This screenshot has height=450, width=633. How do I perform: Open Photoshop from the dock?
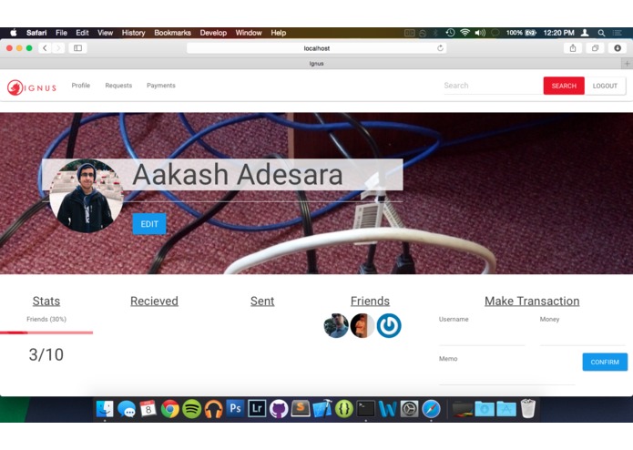click(x=235, y=409)
